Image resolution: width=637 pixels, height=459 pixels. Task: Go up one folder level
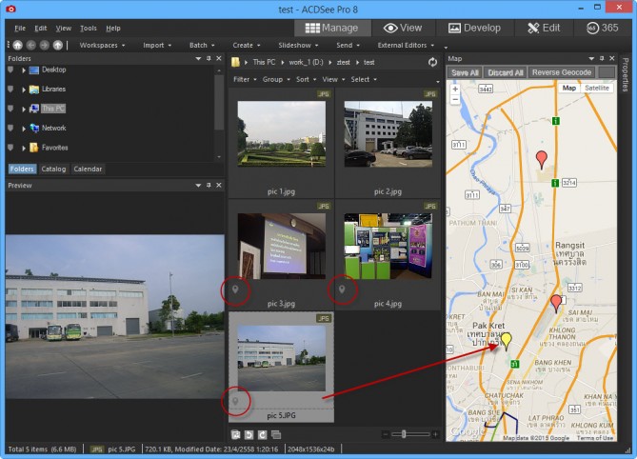[58, 45]
